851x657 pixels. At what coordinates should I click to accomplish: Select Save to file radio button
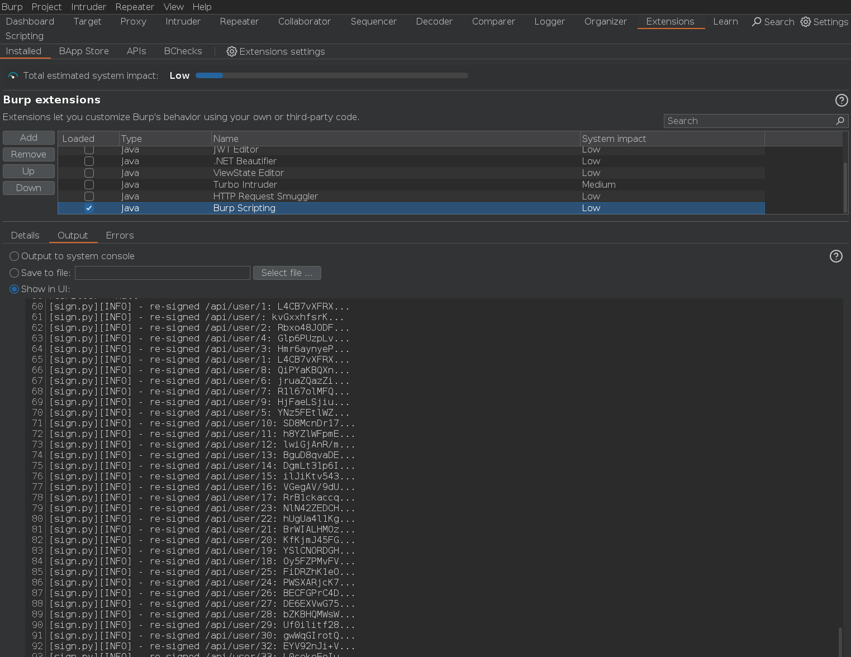tap(15, 273)
